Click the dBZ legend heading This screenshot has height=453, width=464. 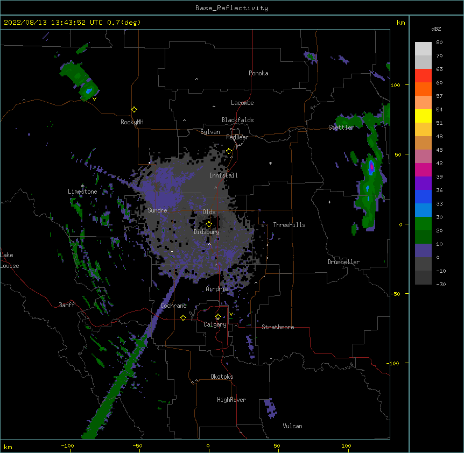click(436, 29)
